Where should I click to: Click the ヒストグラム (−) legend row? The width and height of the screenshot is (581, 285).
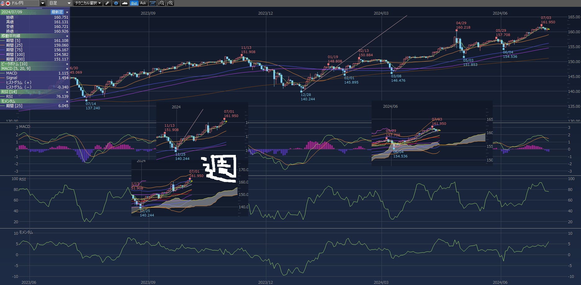click(x=35, y=87)
